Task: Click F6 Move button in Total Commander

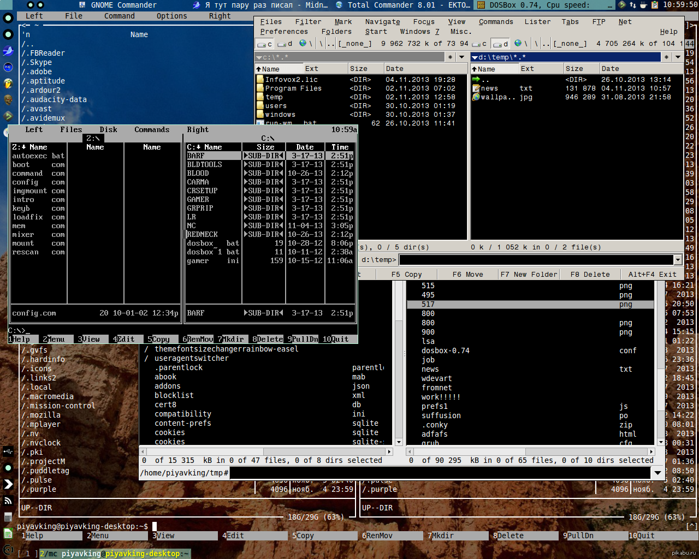Action: (x=467, y=275)
